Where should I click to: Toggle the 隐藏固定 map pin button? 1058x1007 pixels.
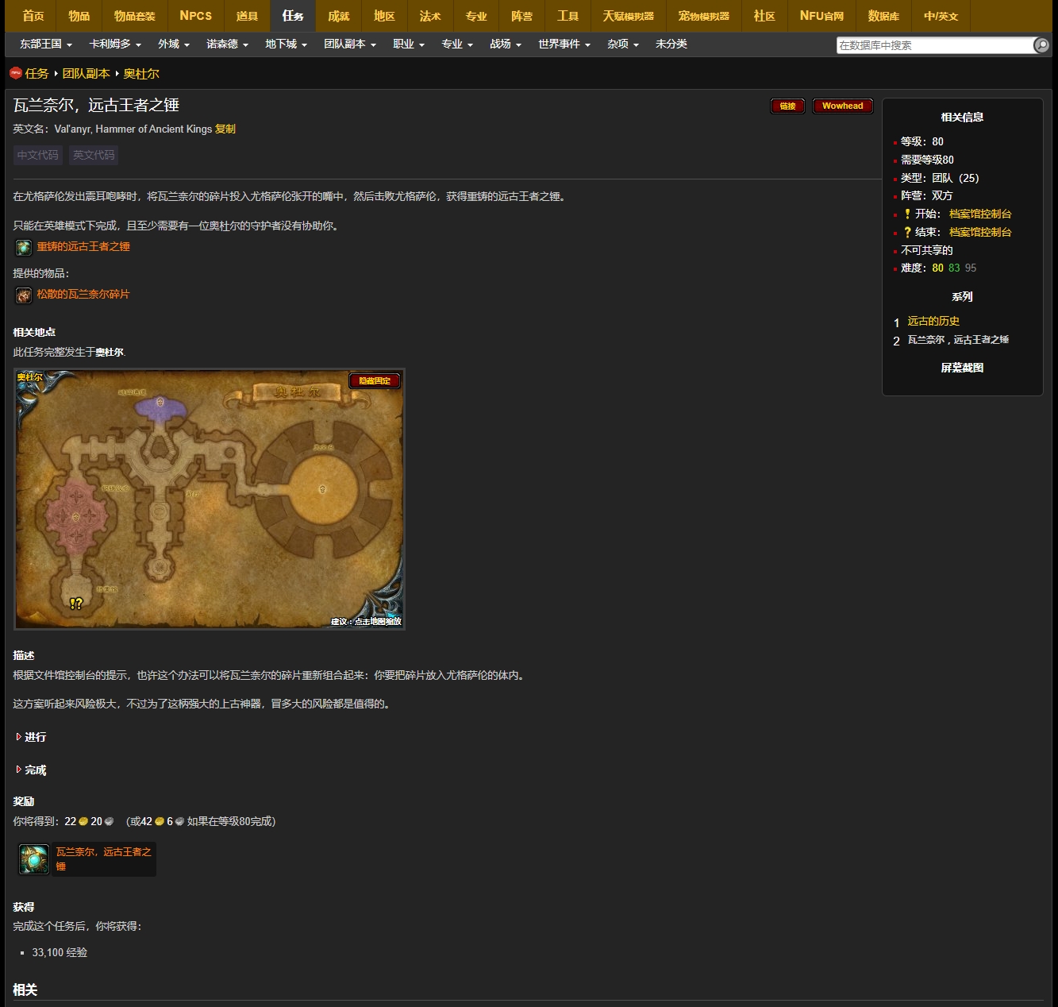tap(375, 381)
